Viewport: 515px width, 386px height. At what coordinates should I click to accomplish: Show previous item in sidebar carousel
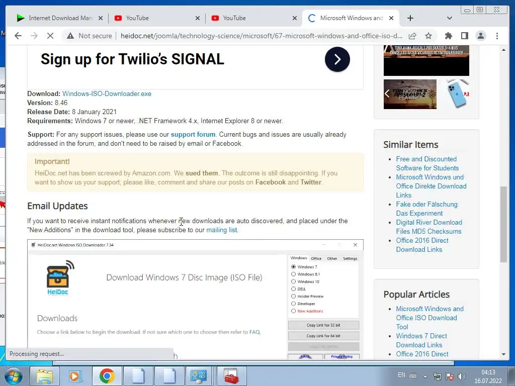tap(387, 94)
